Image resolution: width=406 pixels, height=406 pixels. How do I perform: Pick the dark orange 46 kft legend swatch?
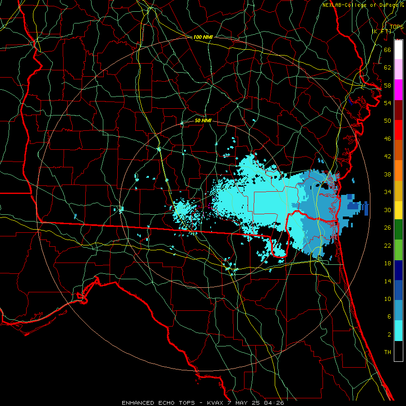(398, 150)
